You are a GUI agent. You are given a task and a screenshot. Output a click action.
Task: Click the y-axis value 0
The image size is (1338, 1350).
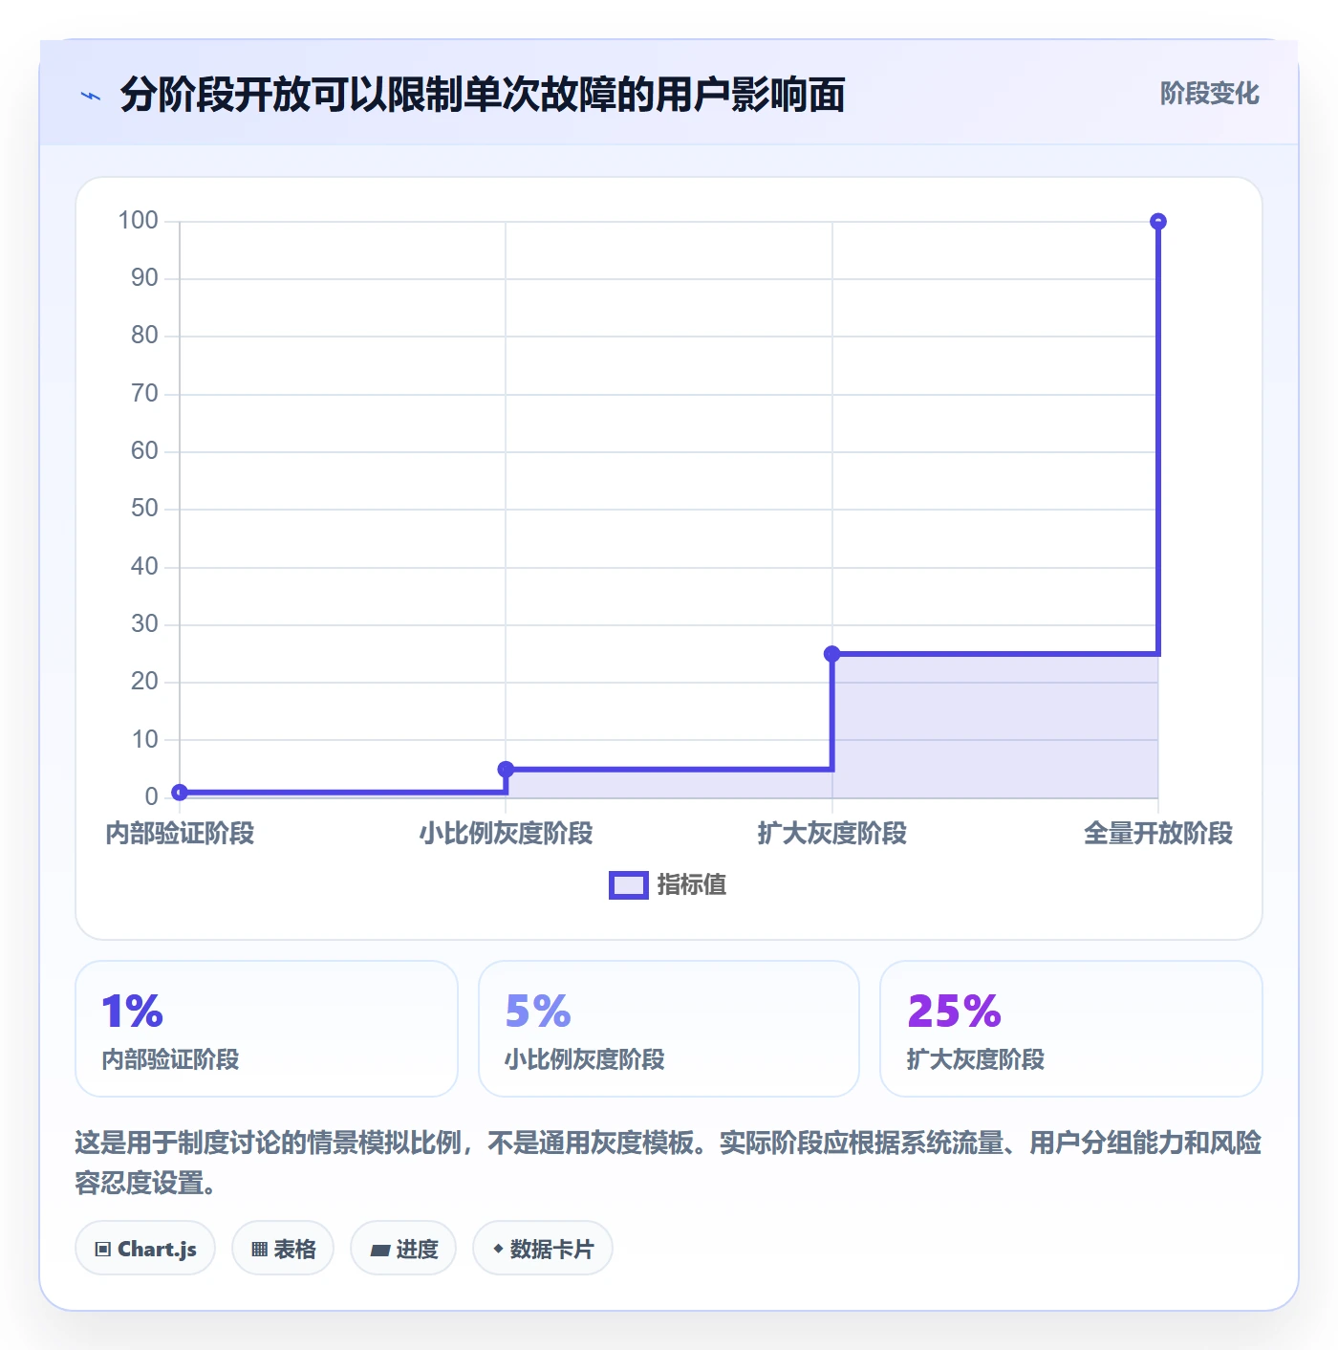coord(151,796)
